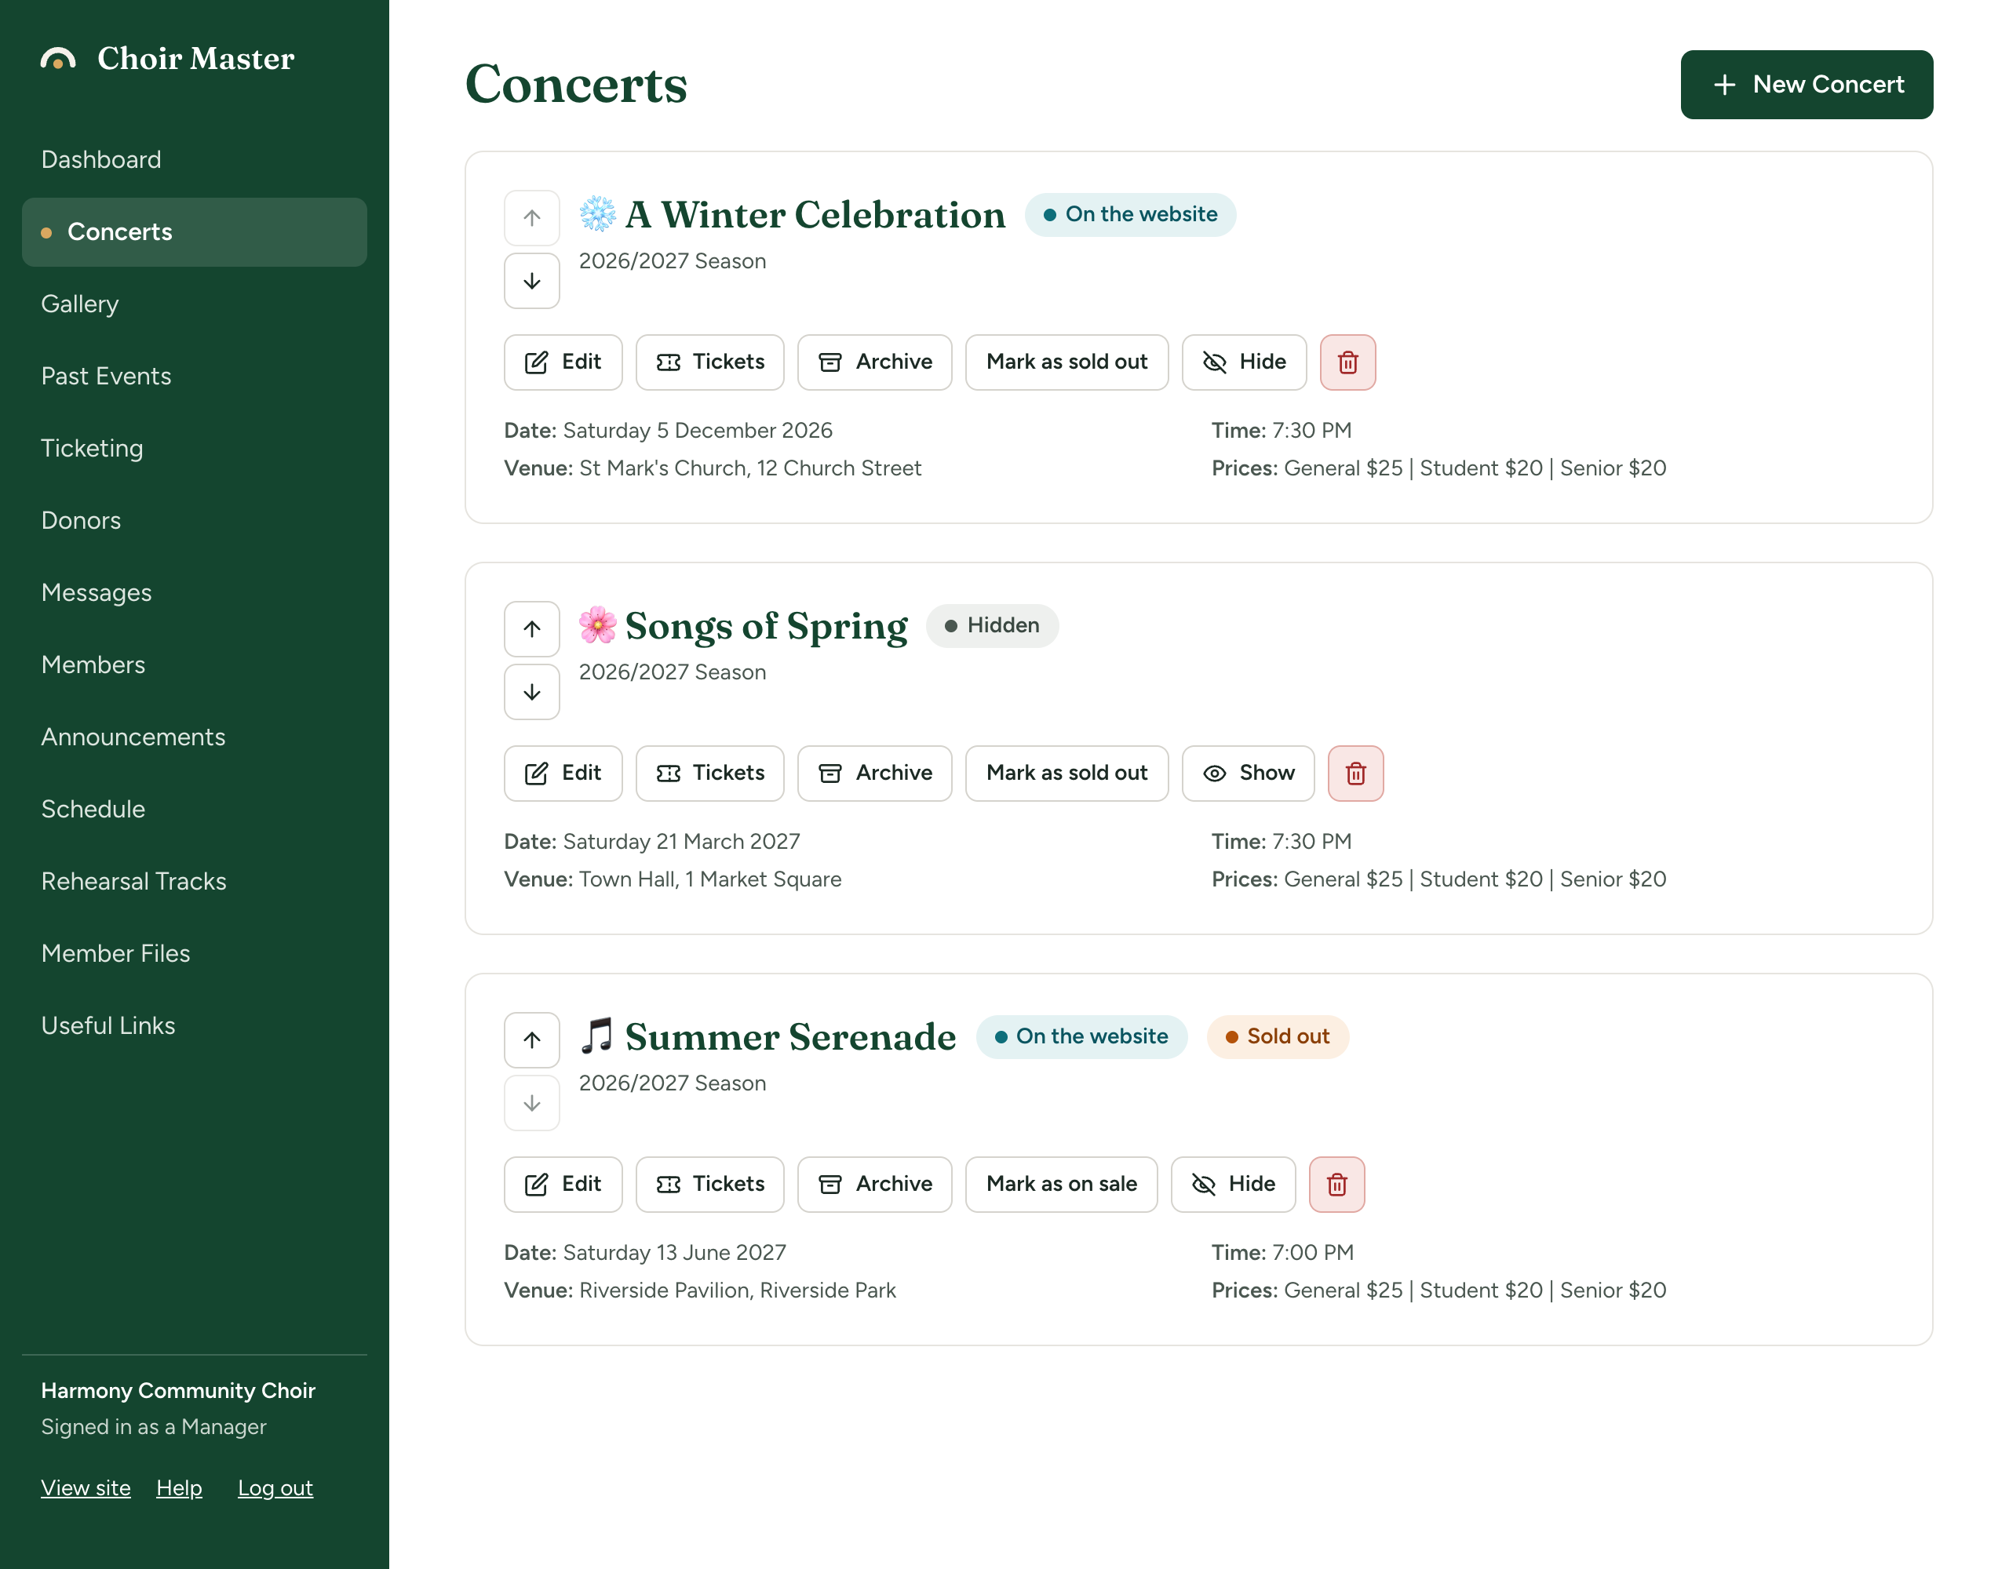The image size is (2009, 1569).
Task: Open Members page
Action: pyautogui.click(x=194, y=665)
